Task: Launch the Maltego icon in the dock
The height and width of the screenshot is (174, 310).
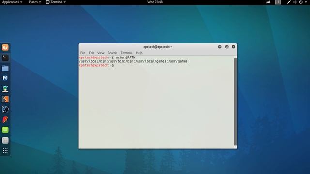Action: [x=5, y=109]
